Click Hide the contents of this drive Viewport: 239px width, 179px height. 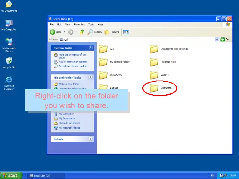point(72,56)
